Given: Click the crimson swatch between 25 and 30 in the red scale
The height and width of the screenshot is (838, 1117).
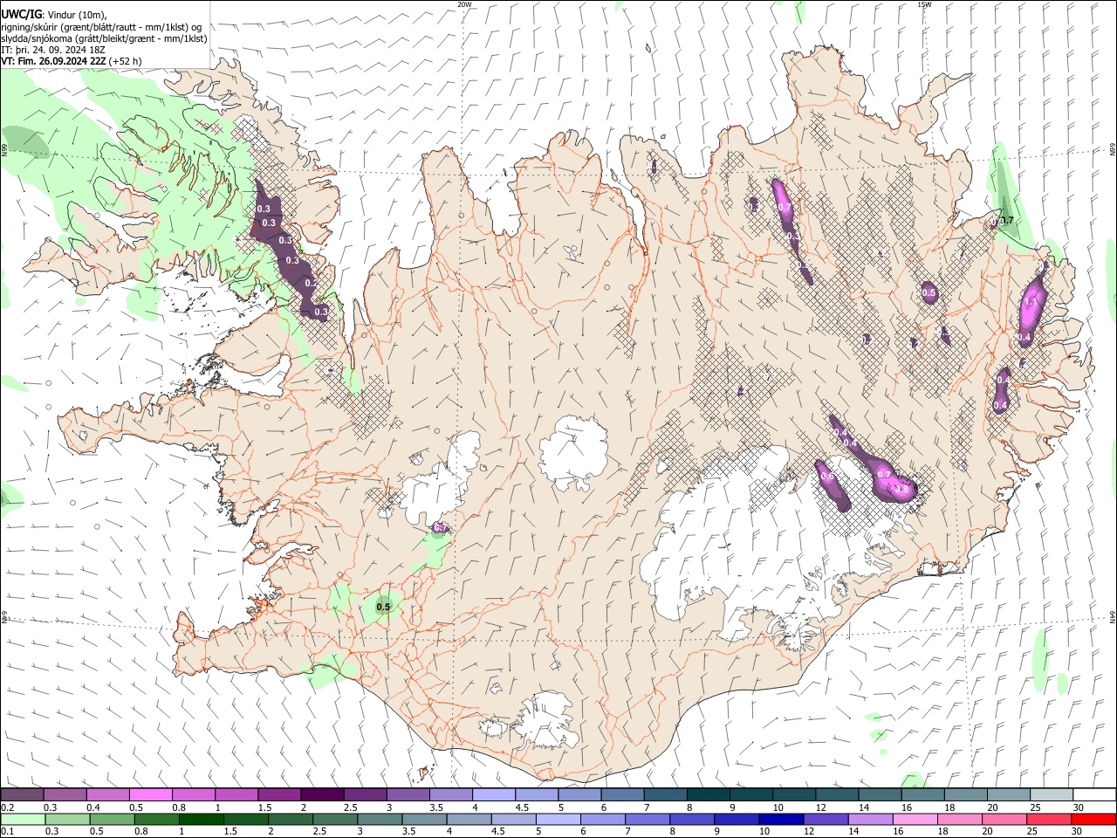Looking at the screenshot, I should pyautogui.click(x=1050, y=819).
